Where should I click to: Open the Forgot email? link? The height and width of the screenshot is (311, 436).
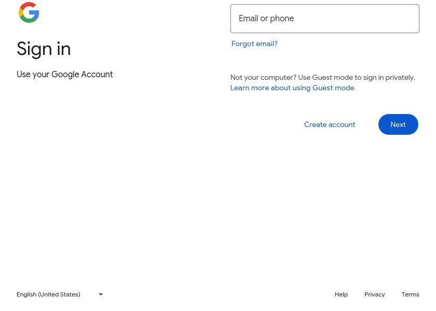pyautogui.click(x=254, y=44)
